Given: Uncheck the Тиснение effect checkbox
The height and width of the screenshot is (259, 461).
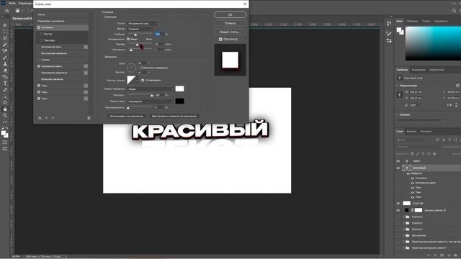Looking at the screenshot, I should (x=39, y=27).
